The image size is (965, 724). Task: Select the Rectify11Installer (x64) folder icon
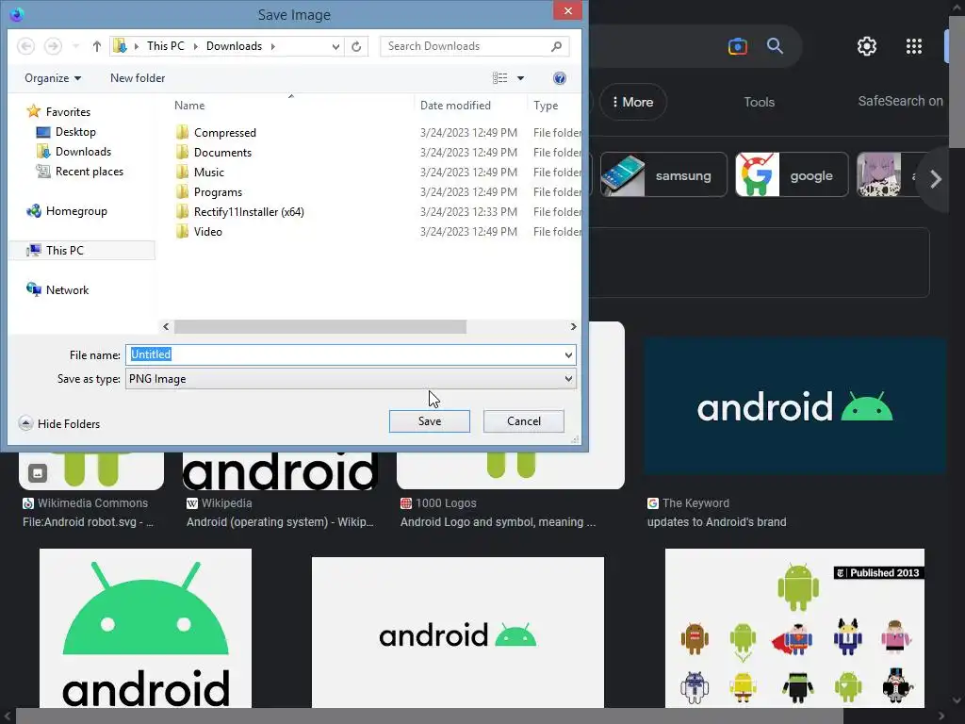point(182,212)
